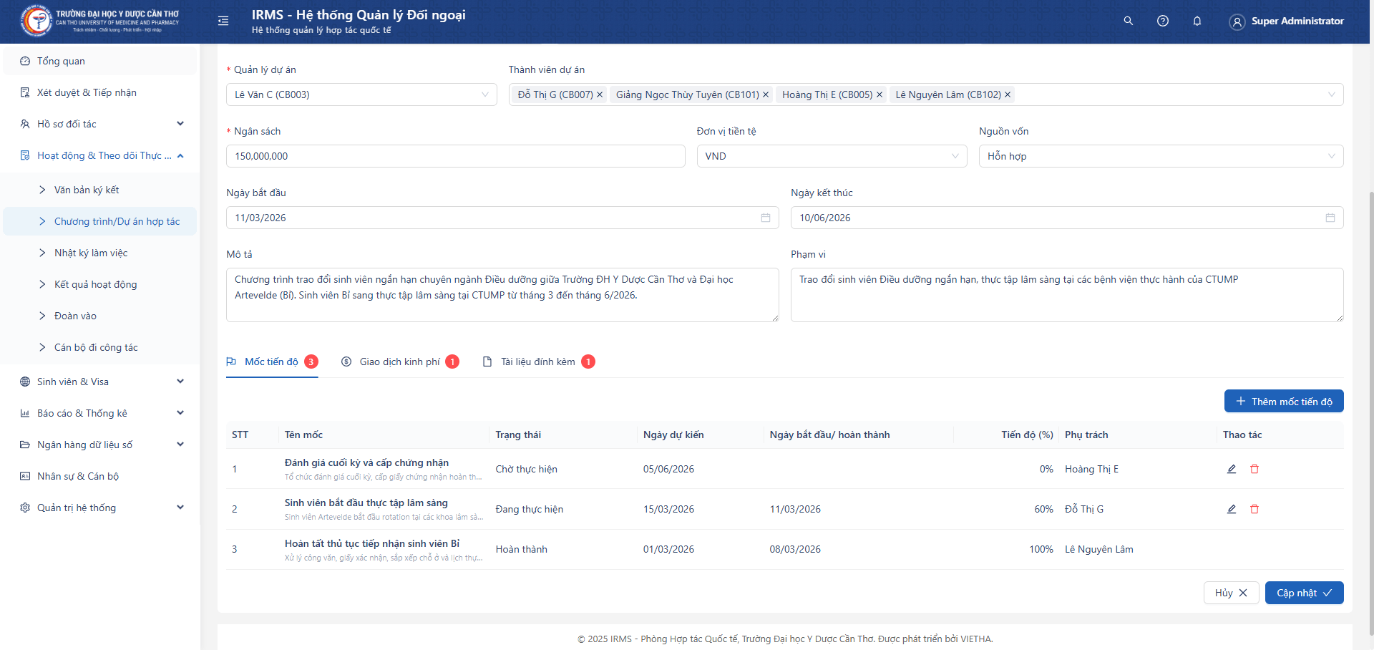Screen dimensions: 1374x650
Task: Click Thêm mốc tiến độ button
Action: tap(1283, 402)
